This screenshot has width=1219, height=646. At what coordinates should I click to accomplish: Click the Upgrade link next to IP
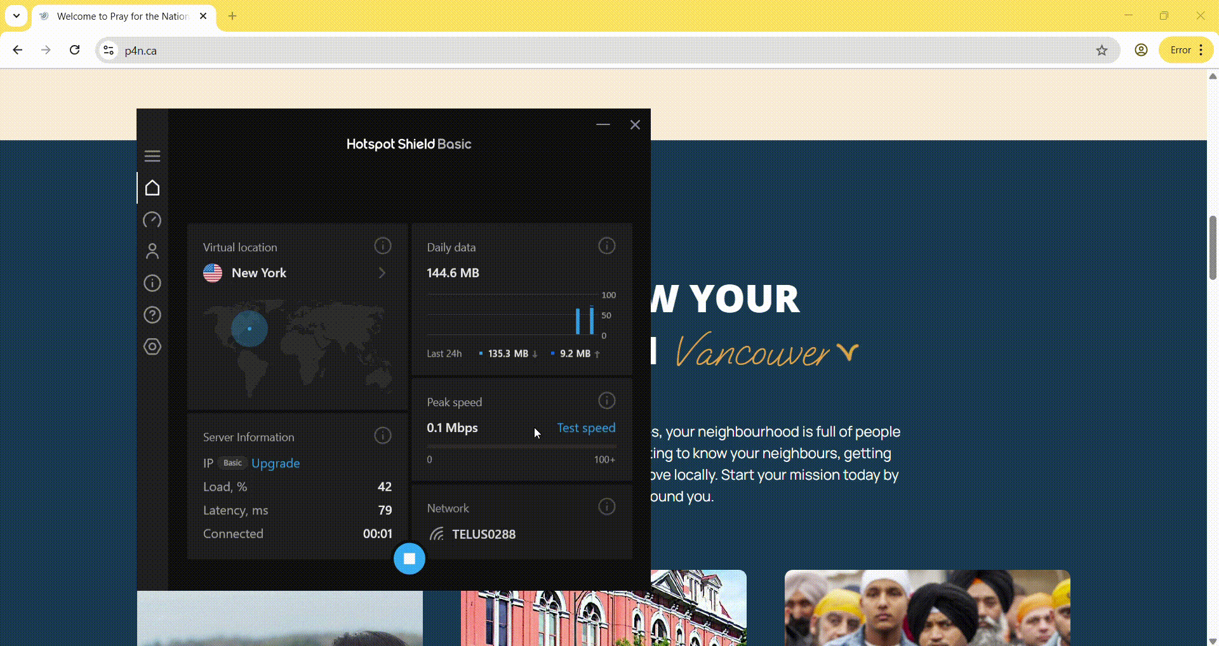pos(275,463)
